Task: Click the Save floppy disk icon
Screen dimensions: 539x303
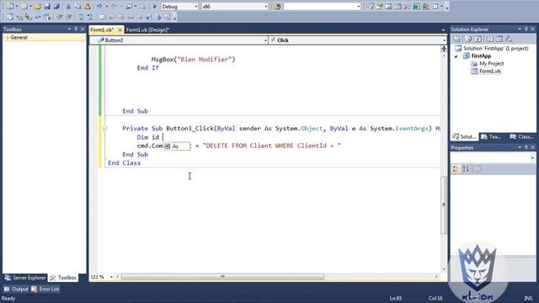Action: (x=47, y=7)
